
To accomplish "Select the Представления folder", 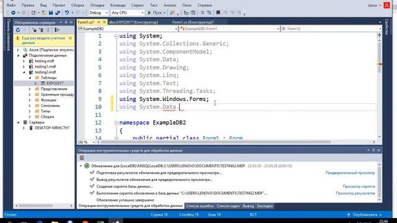I will (54, 89).
